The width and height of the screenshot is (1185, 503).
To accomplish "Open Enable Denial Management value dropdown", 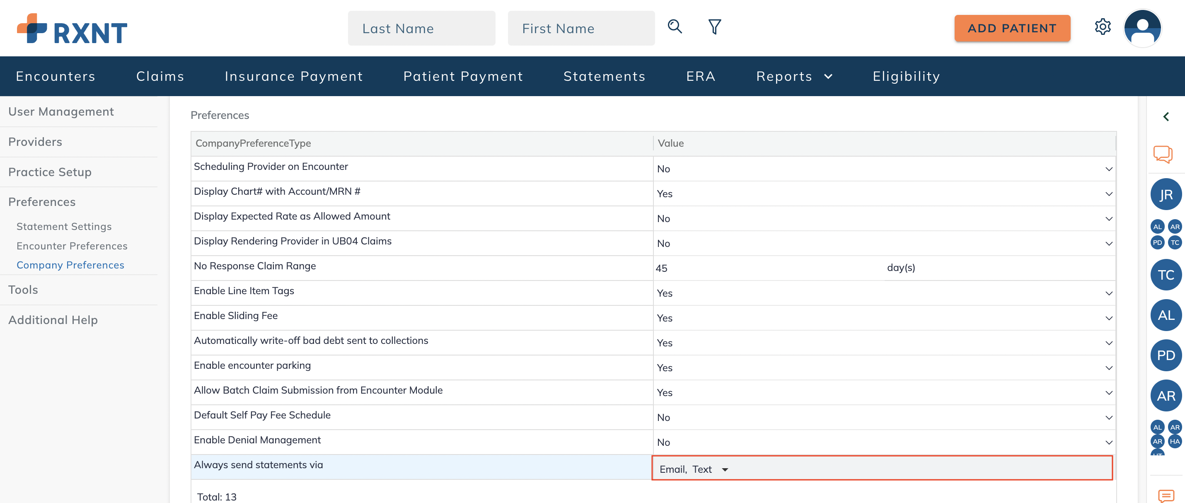I will (x=884, y=442).
